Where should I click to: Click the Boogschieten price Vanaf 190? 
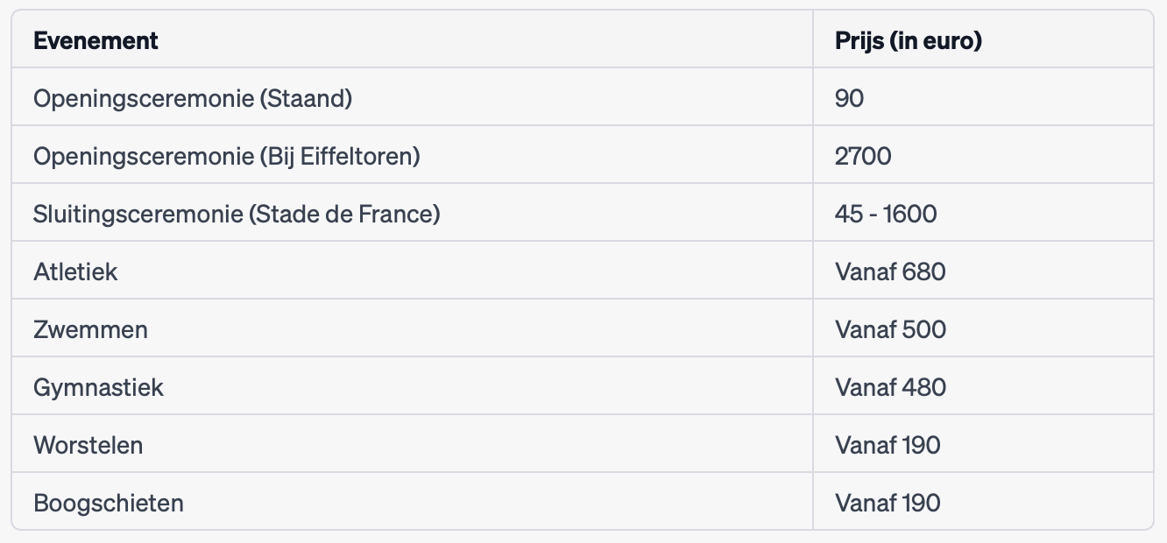pos(888,503)
